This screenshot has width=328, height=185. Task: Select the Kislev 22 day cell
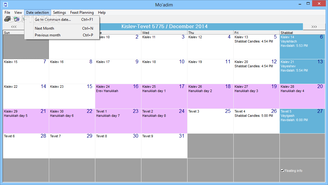pos(26,96)
